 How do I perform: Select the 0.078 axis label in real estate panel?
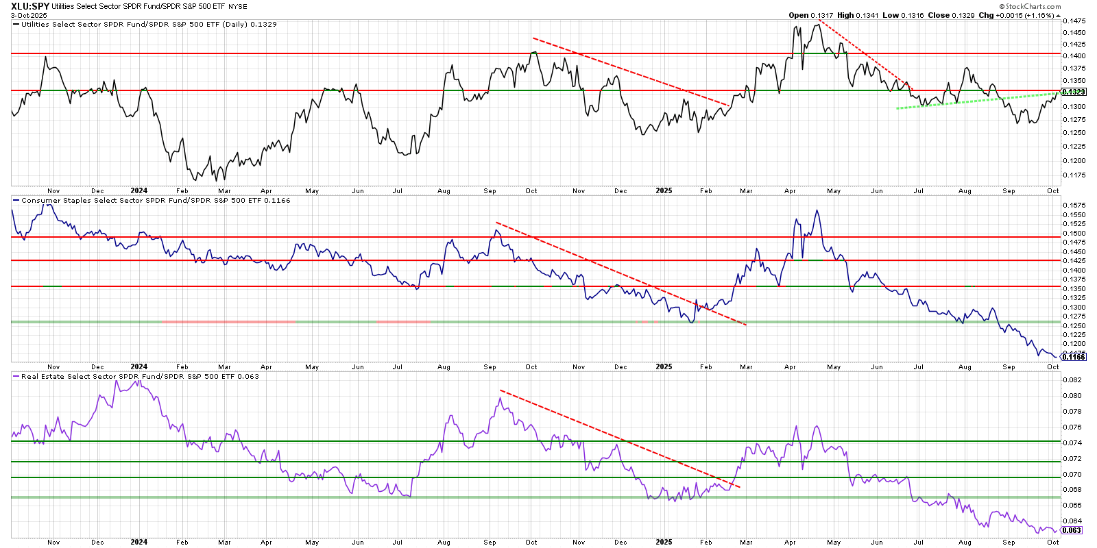pos(1072,411)
